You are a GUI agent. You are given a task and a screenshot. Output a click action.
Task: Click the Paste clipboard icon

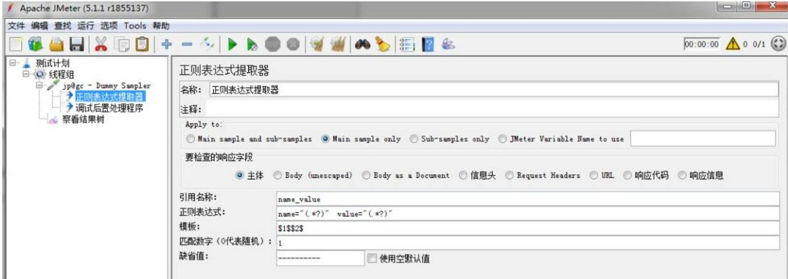click(143, 44)
